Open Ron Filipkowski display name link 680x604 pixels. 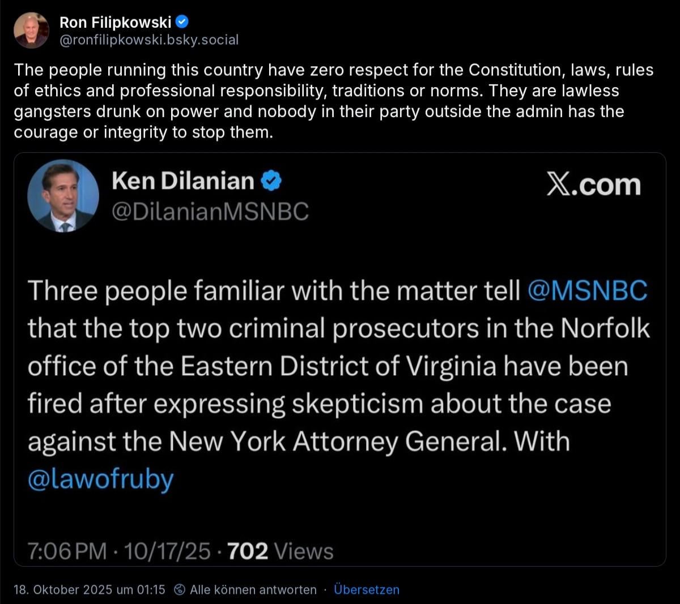[115, 22]
